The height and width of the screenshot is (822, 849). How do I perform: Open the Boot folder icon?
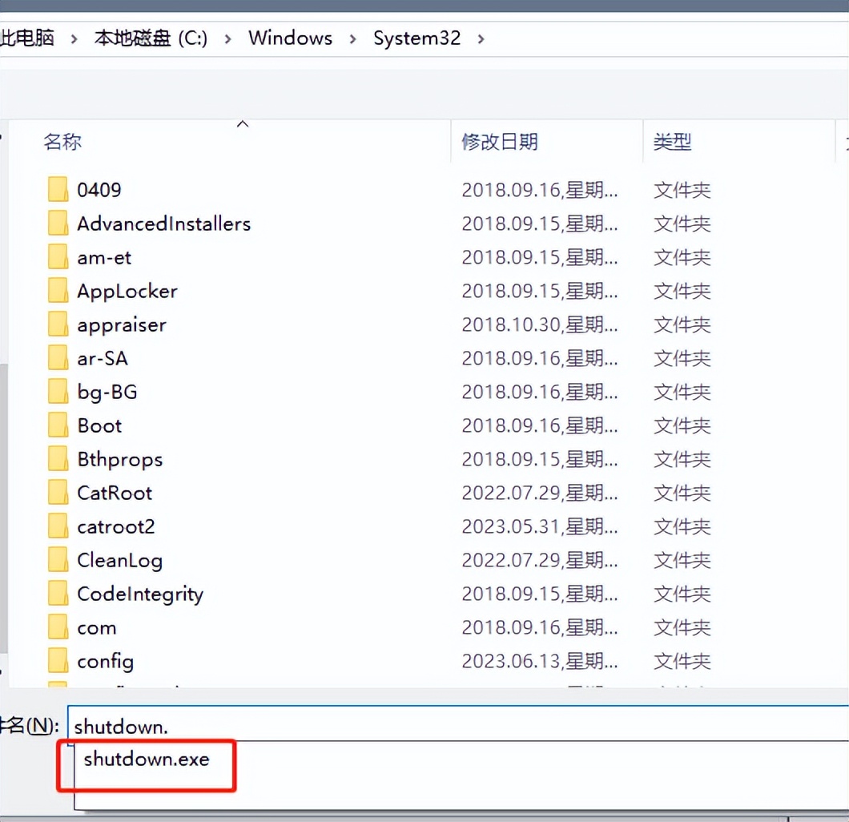pyautogui.click(x=57, y=425)
